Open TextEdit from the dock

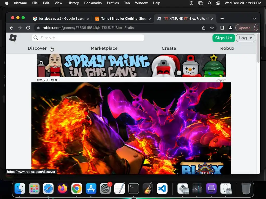click(x=119, y=188)
